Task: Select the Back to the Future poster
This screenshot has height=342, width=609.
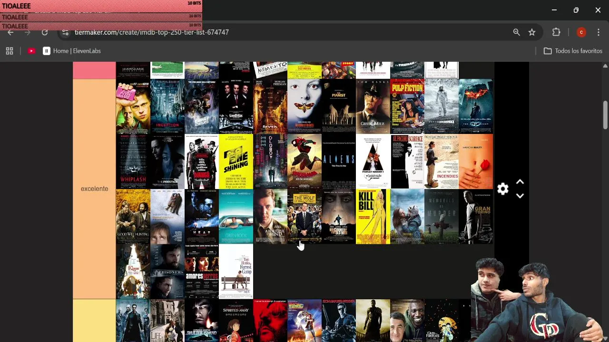Action: tap(304, 321)
